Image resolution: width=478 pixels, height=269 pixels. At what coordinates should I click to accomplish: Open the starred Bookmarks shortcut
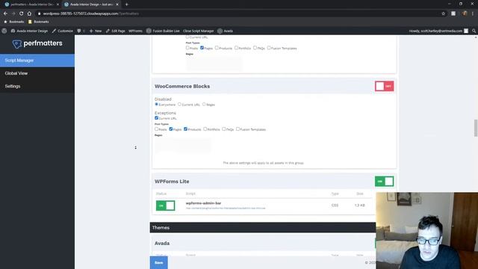click(x=13, y=22)
